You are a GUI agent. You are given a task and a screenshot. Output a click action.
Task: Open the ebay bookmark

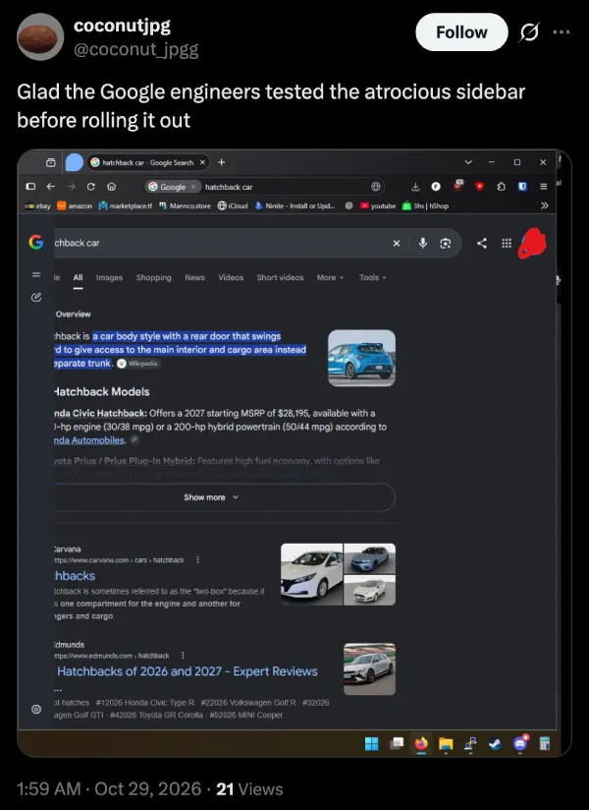[37, 205]
